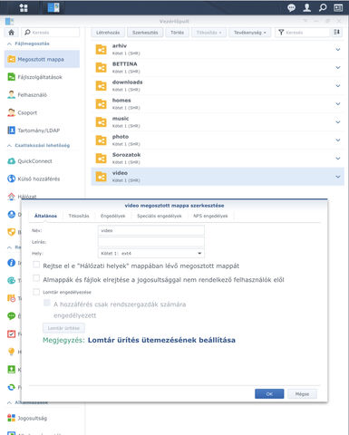Image resolution: width=349 pixels, height=435 pixels.
Task: Click the Név input field
Action: [x=151, y=230]
